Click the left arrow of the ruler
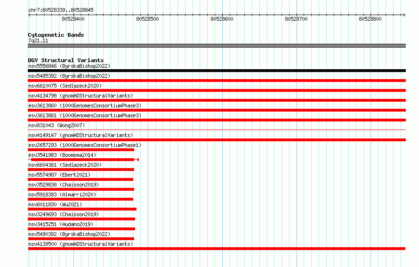Image resolution: width=419 pixels, height=267 pixels. point(29,15)
